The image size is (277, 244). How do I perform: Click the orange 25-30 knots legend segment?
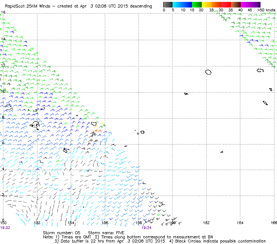click(216, 5)
